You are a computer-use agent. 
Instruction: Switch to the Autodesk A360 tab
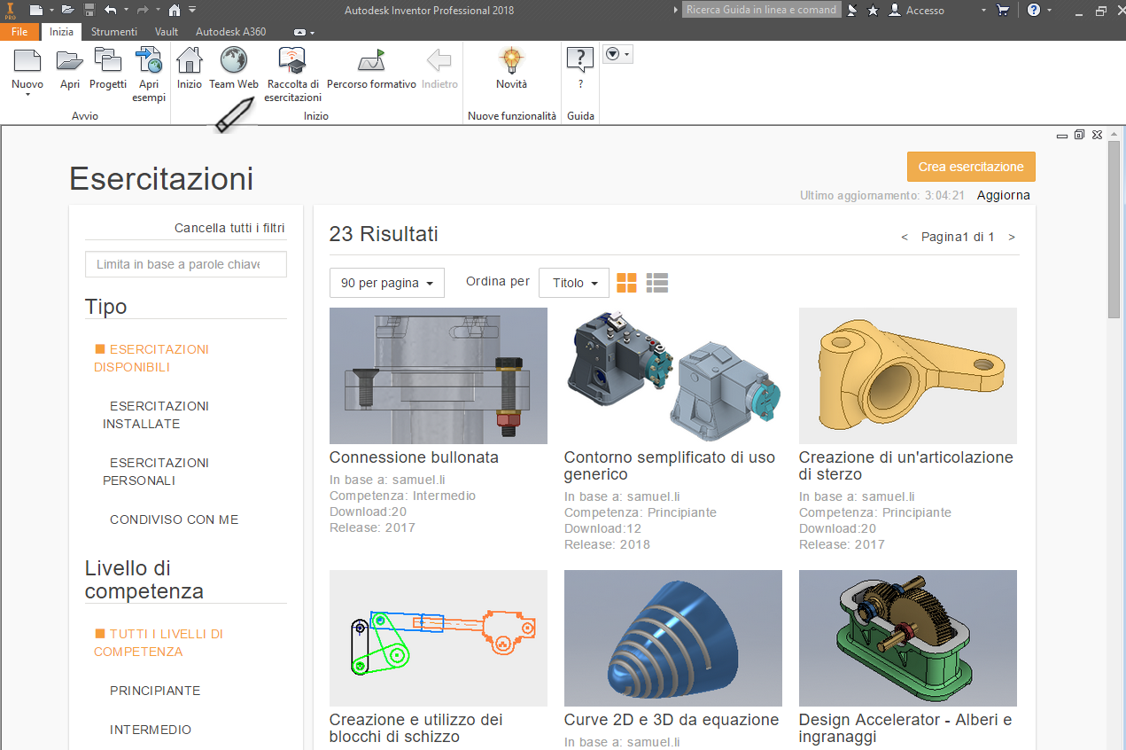pyautogui.click(x=230, y=32)
